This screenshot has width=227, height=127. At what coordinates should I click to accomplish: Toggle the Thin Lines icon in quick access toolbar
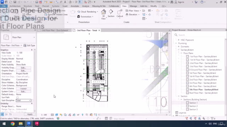click(80, 2)
